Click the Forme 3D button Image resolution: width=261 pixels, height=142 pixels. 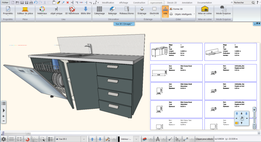coord(176,9)
